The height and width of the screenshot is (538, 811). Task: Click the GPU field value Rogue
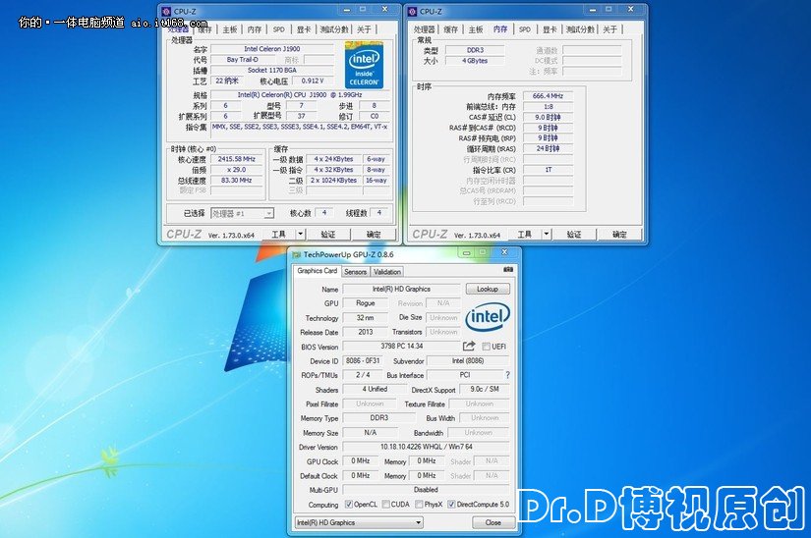(365, 303)
